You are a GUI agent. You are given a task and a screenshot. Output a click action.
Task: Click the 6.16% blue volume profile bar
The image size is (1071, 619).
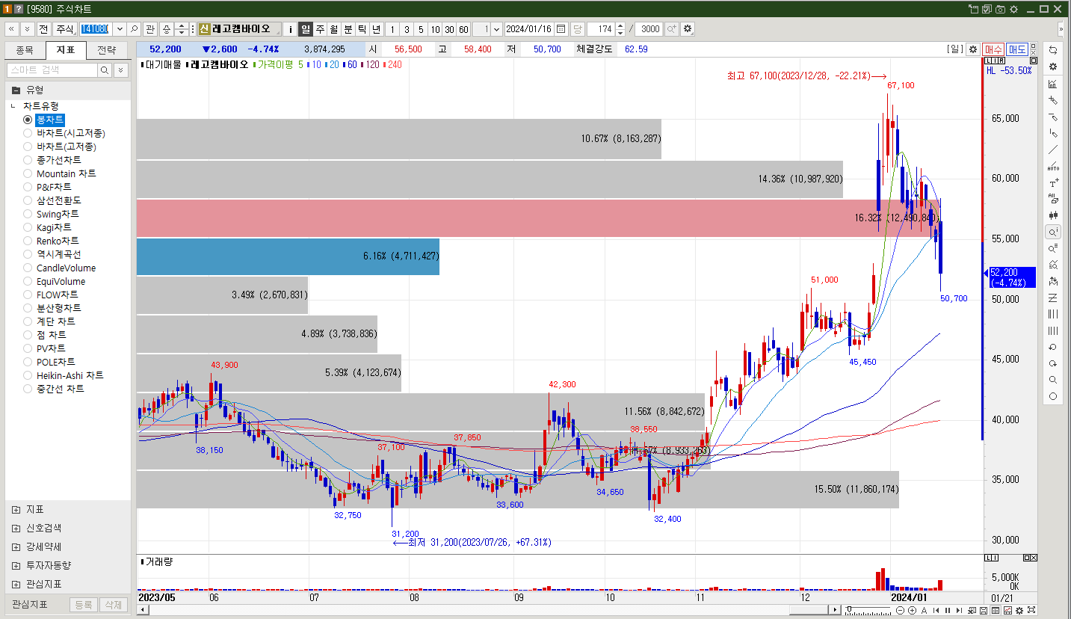coord(288,256)
